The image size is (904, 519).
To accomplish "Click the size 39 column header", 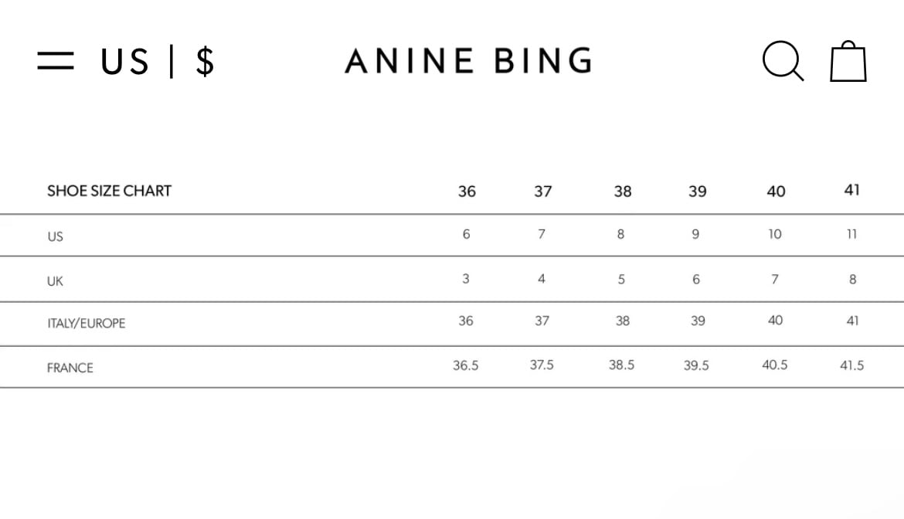I will click(697, 191).
